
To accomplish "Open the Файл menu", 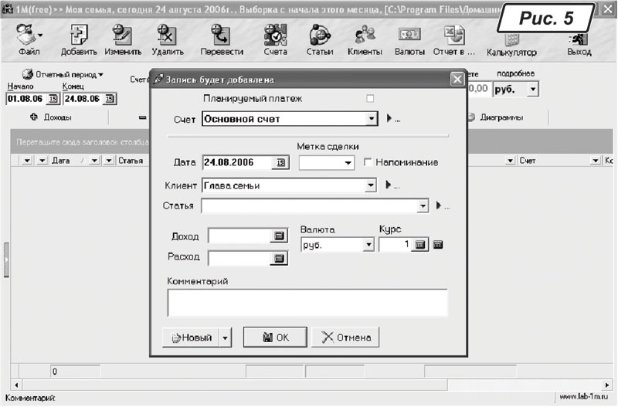I will click(29, 37).
